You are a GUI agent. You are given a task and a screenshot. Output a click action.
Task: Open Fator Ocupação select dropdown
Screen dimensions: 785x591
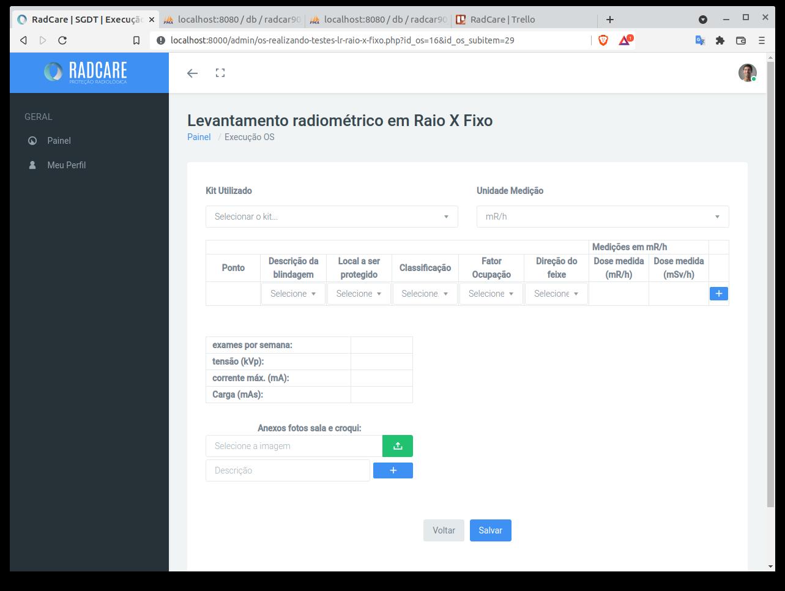coord(491,294)
